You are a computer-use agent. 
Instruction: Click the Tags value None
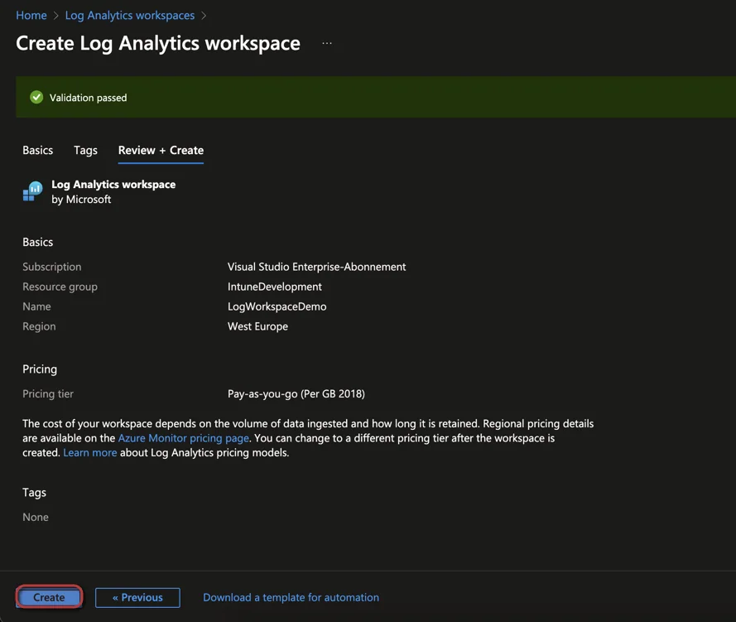pos(36,517)
